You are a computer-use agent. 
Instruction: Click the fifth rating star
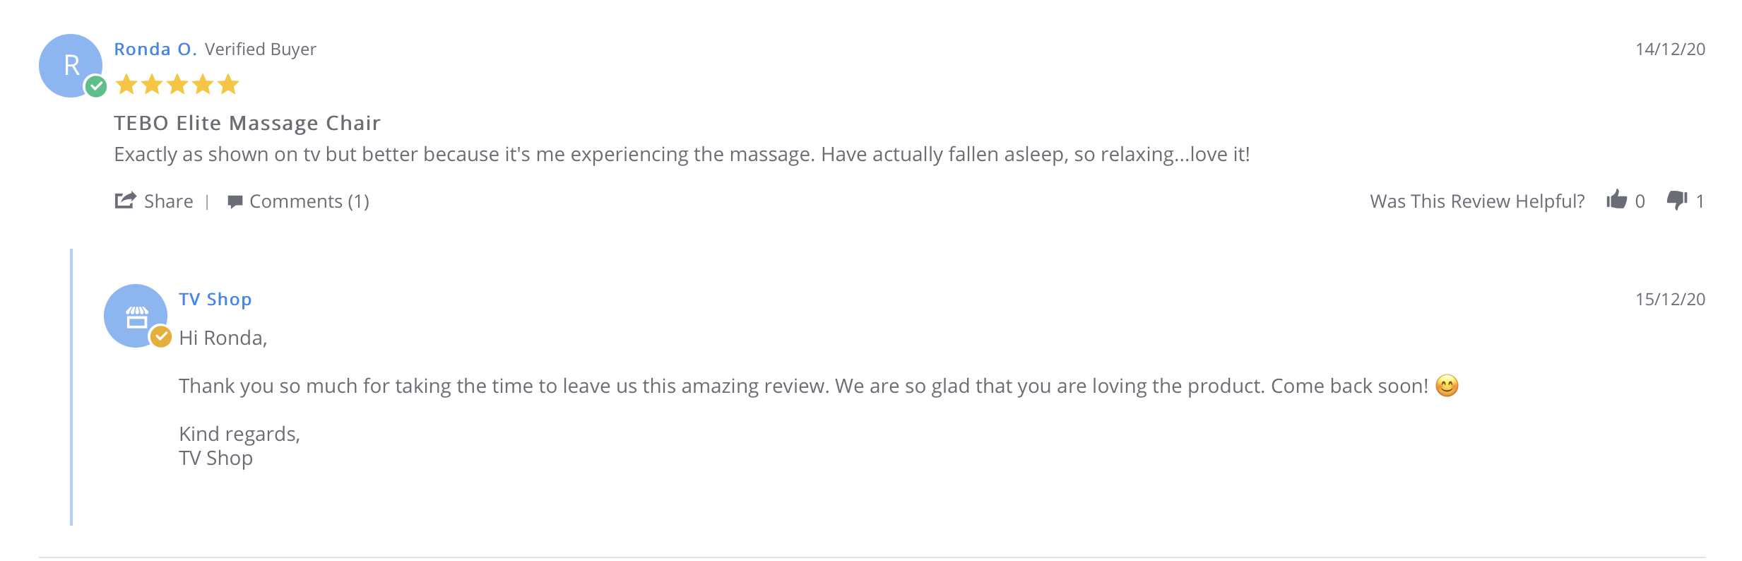coord(228,85)
